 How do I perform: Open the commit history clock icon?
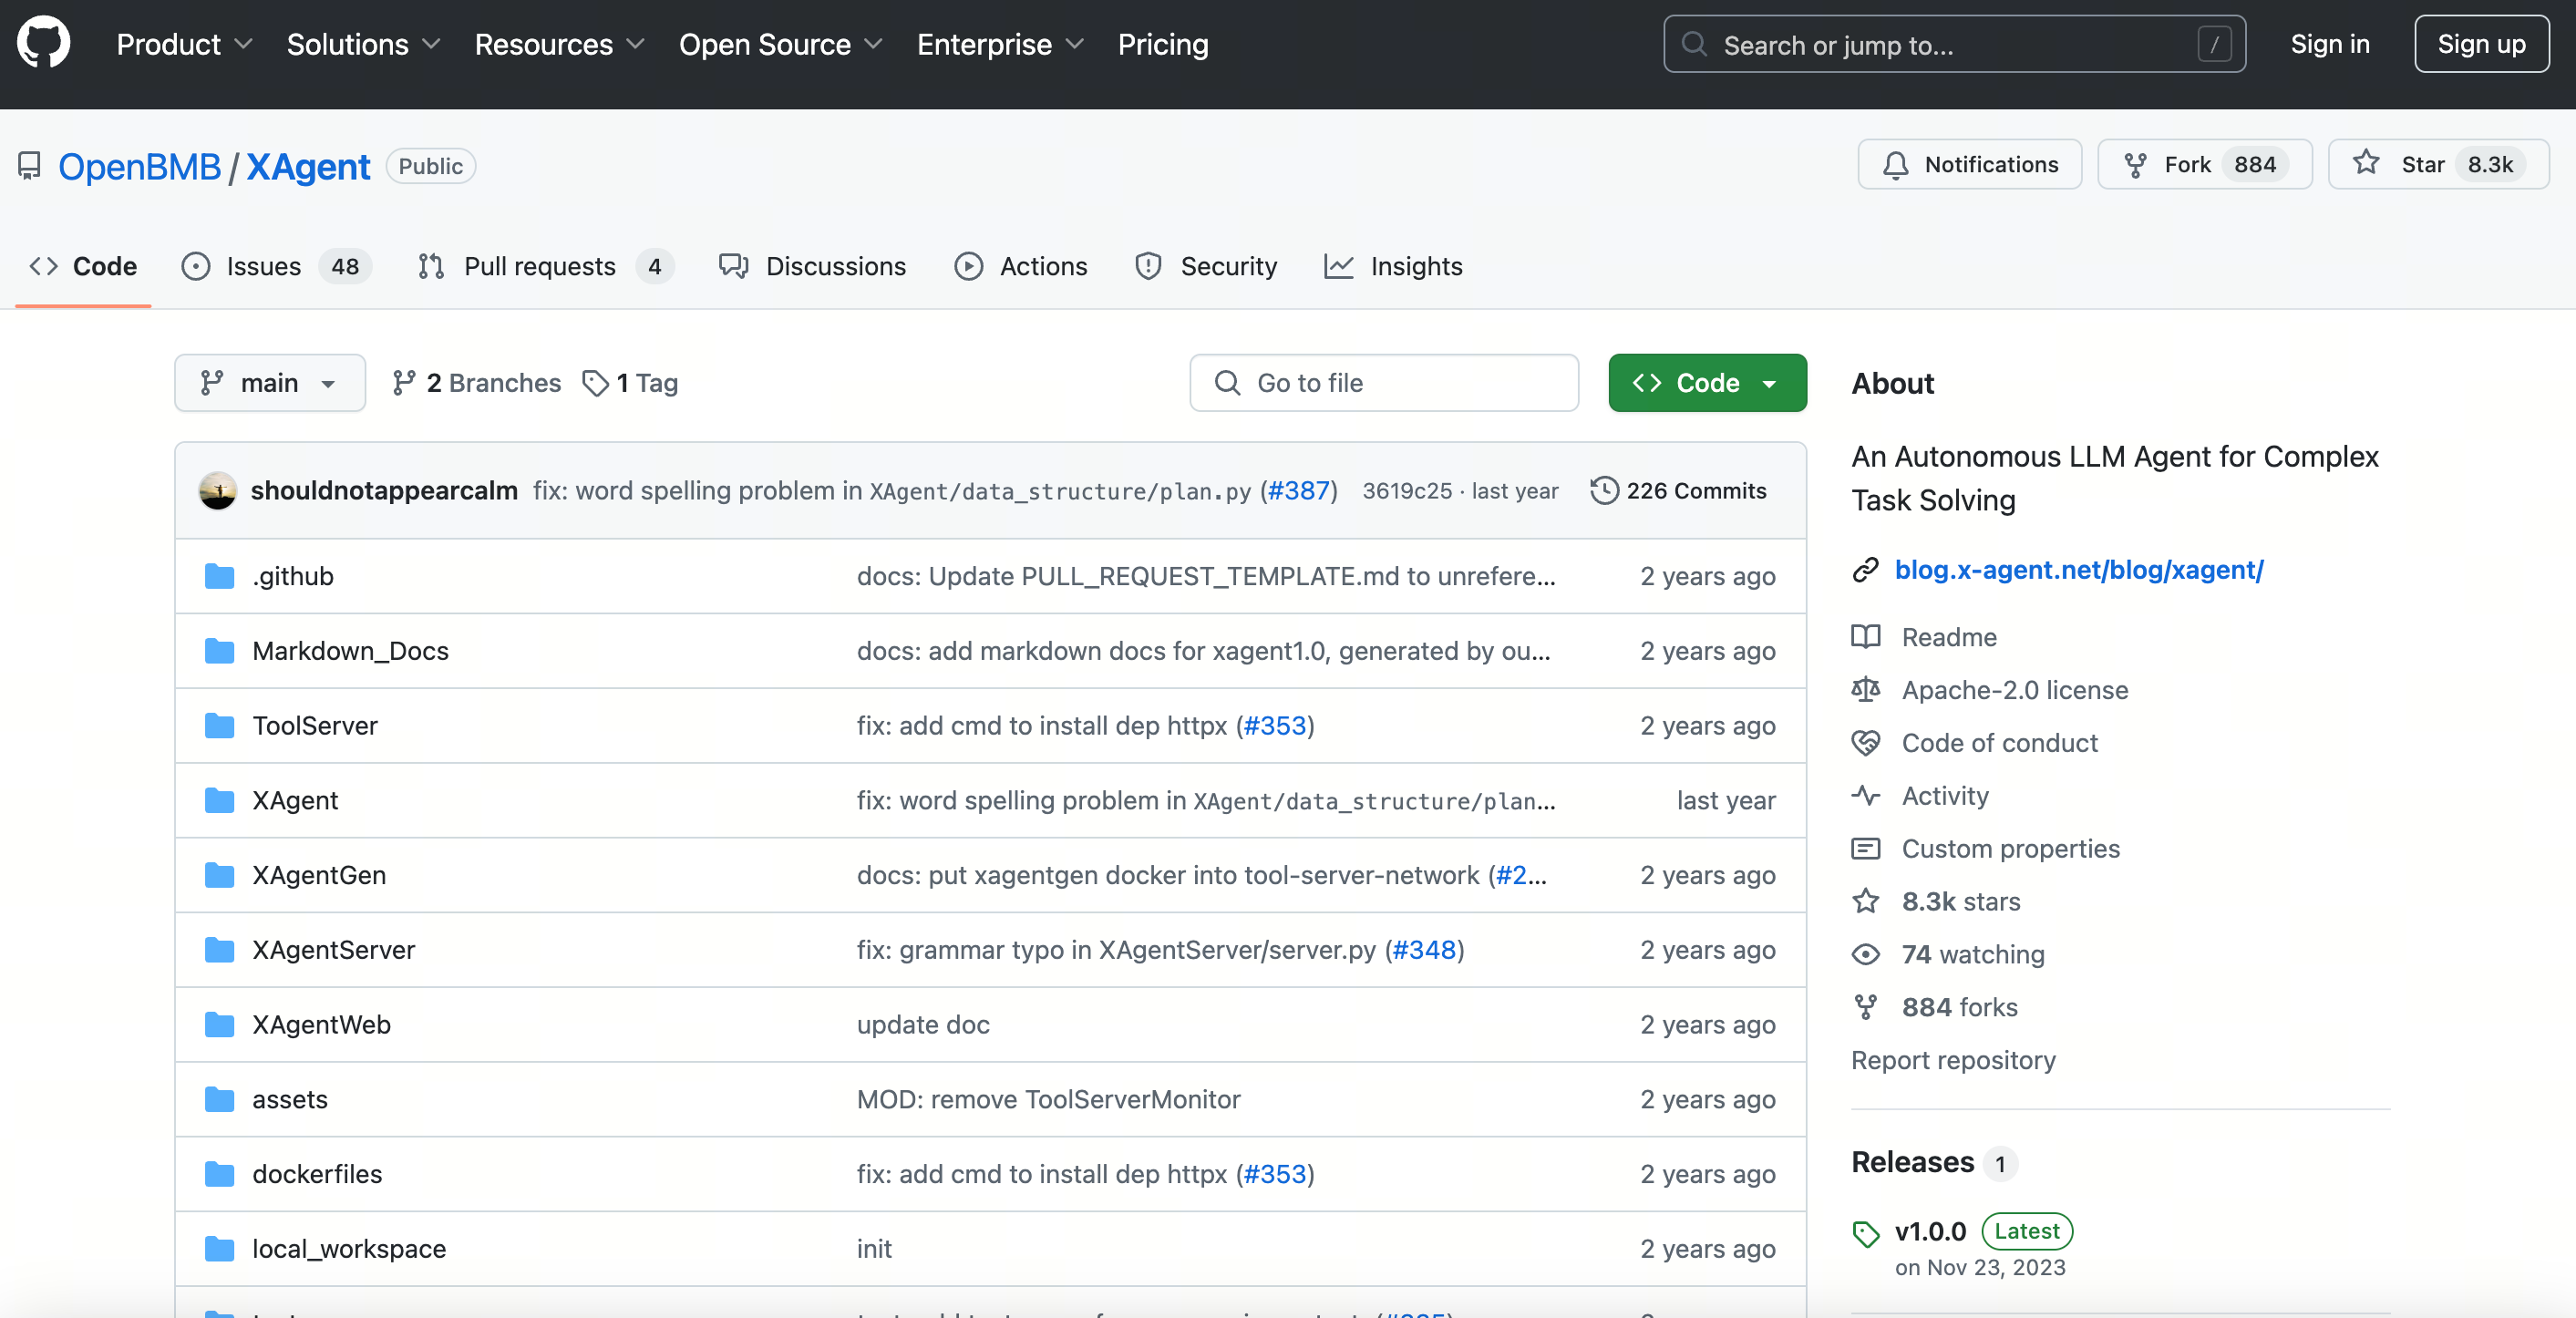point(1604,490)
